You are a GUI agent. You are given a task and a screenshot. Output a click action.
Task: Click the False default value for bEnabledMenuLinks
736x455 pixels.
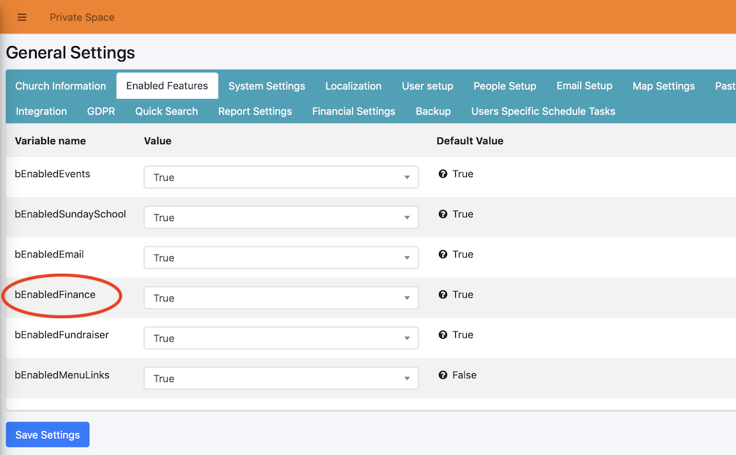(465, 375)
